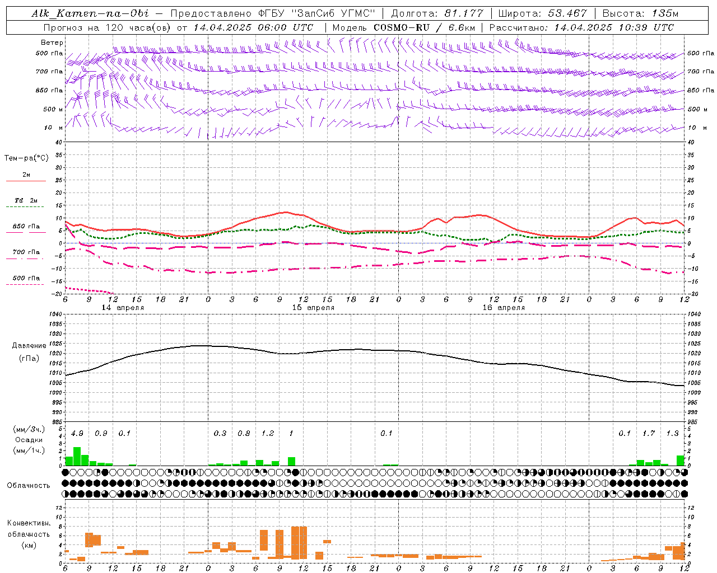Click the 16 апреля date label
This screenshot has height=573, width=717.
click(504, 308)
